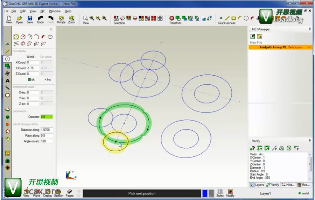315x200 pixels.
Task: Click the red X transform icon
Action: [x=172, y=18]
